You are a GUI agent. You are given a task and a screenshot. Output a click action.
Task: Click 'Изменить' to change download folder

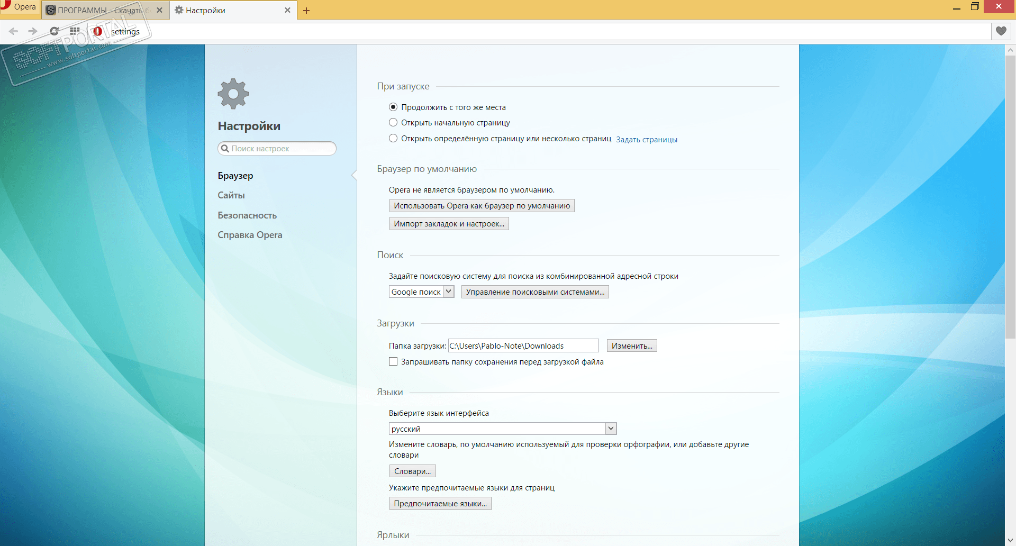[x=632, y=346]
